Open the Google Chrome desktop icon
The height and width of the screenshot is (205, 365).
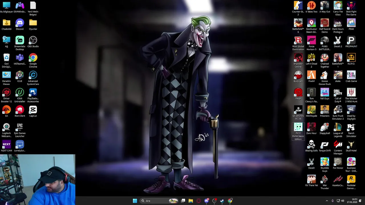(33, 61)
